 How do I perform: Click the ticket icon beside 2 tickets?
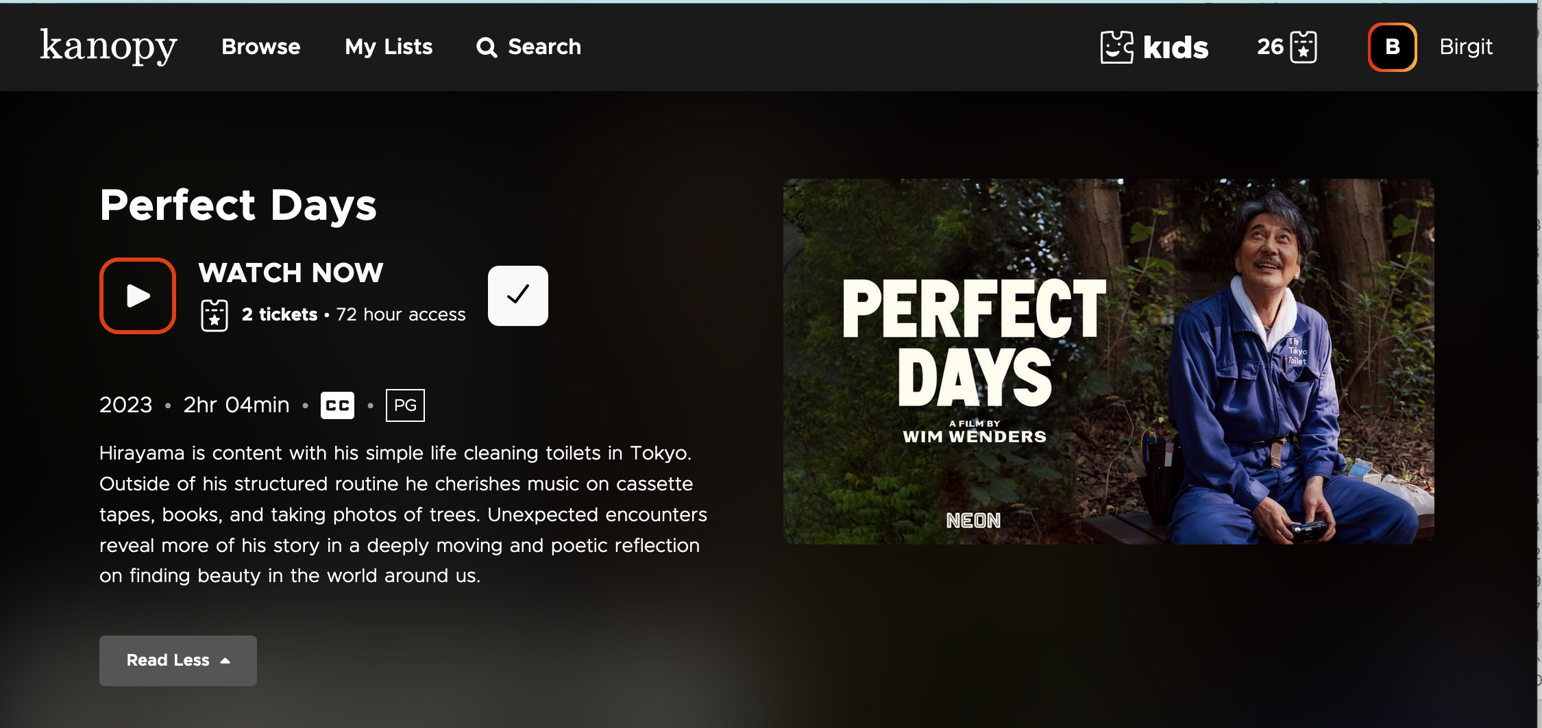pyautogui.click(x=215, y=315)
